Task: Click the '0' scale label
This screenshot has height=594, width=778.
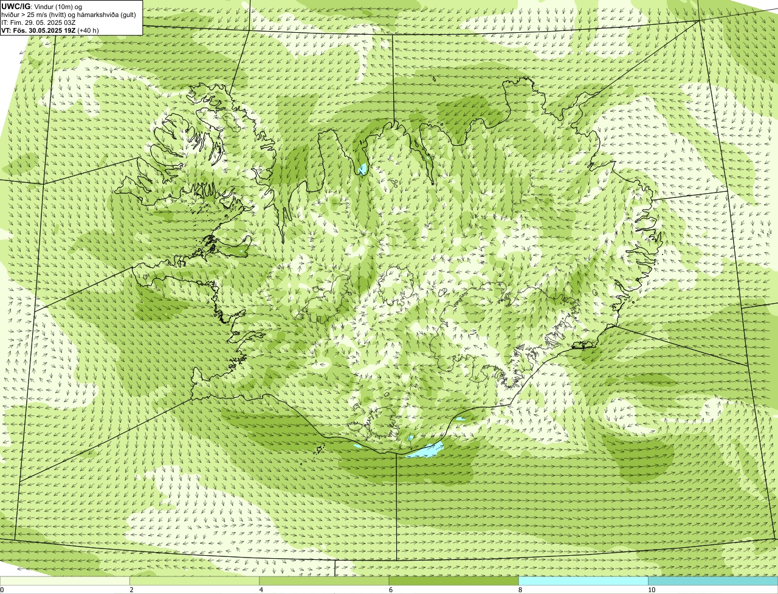Action: click(2, 590)
